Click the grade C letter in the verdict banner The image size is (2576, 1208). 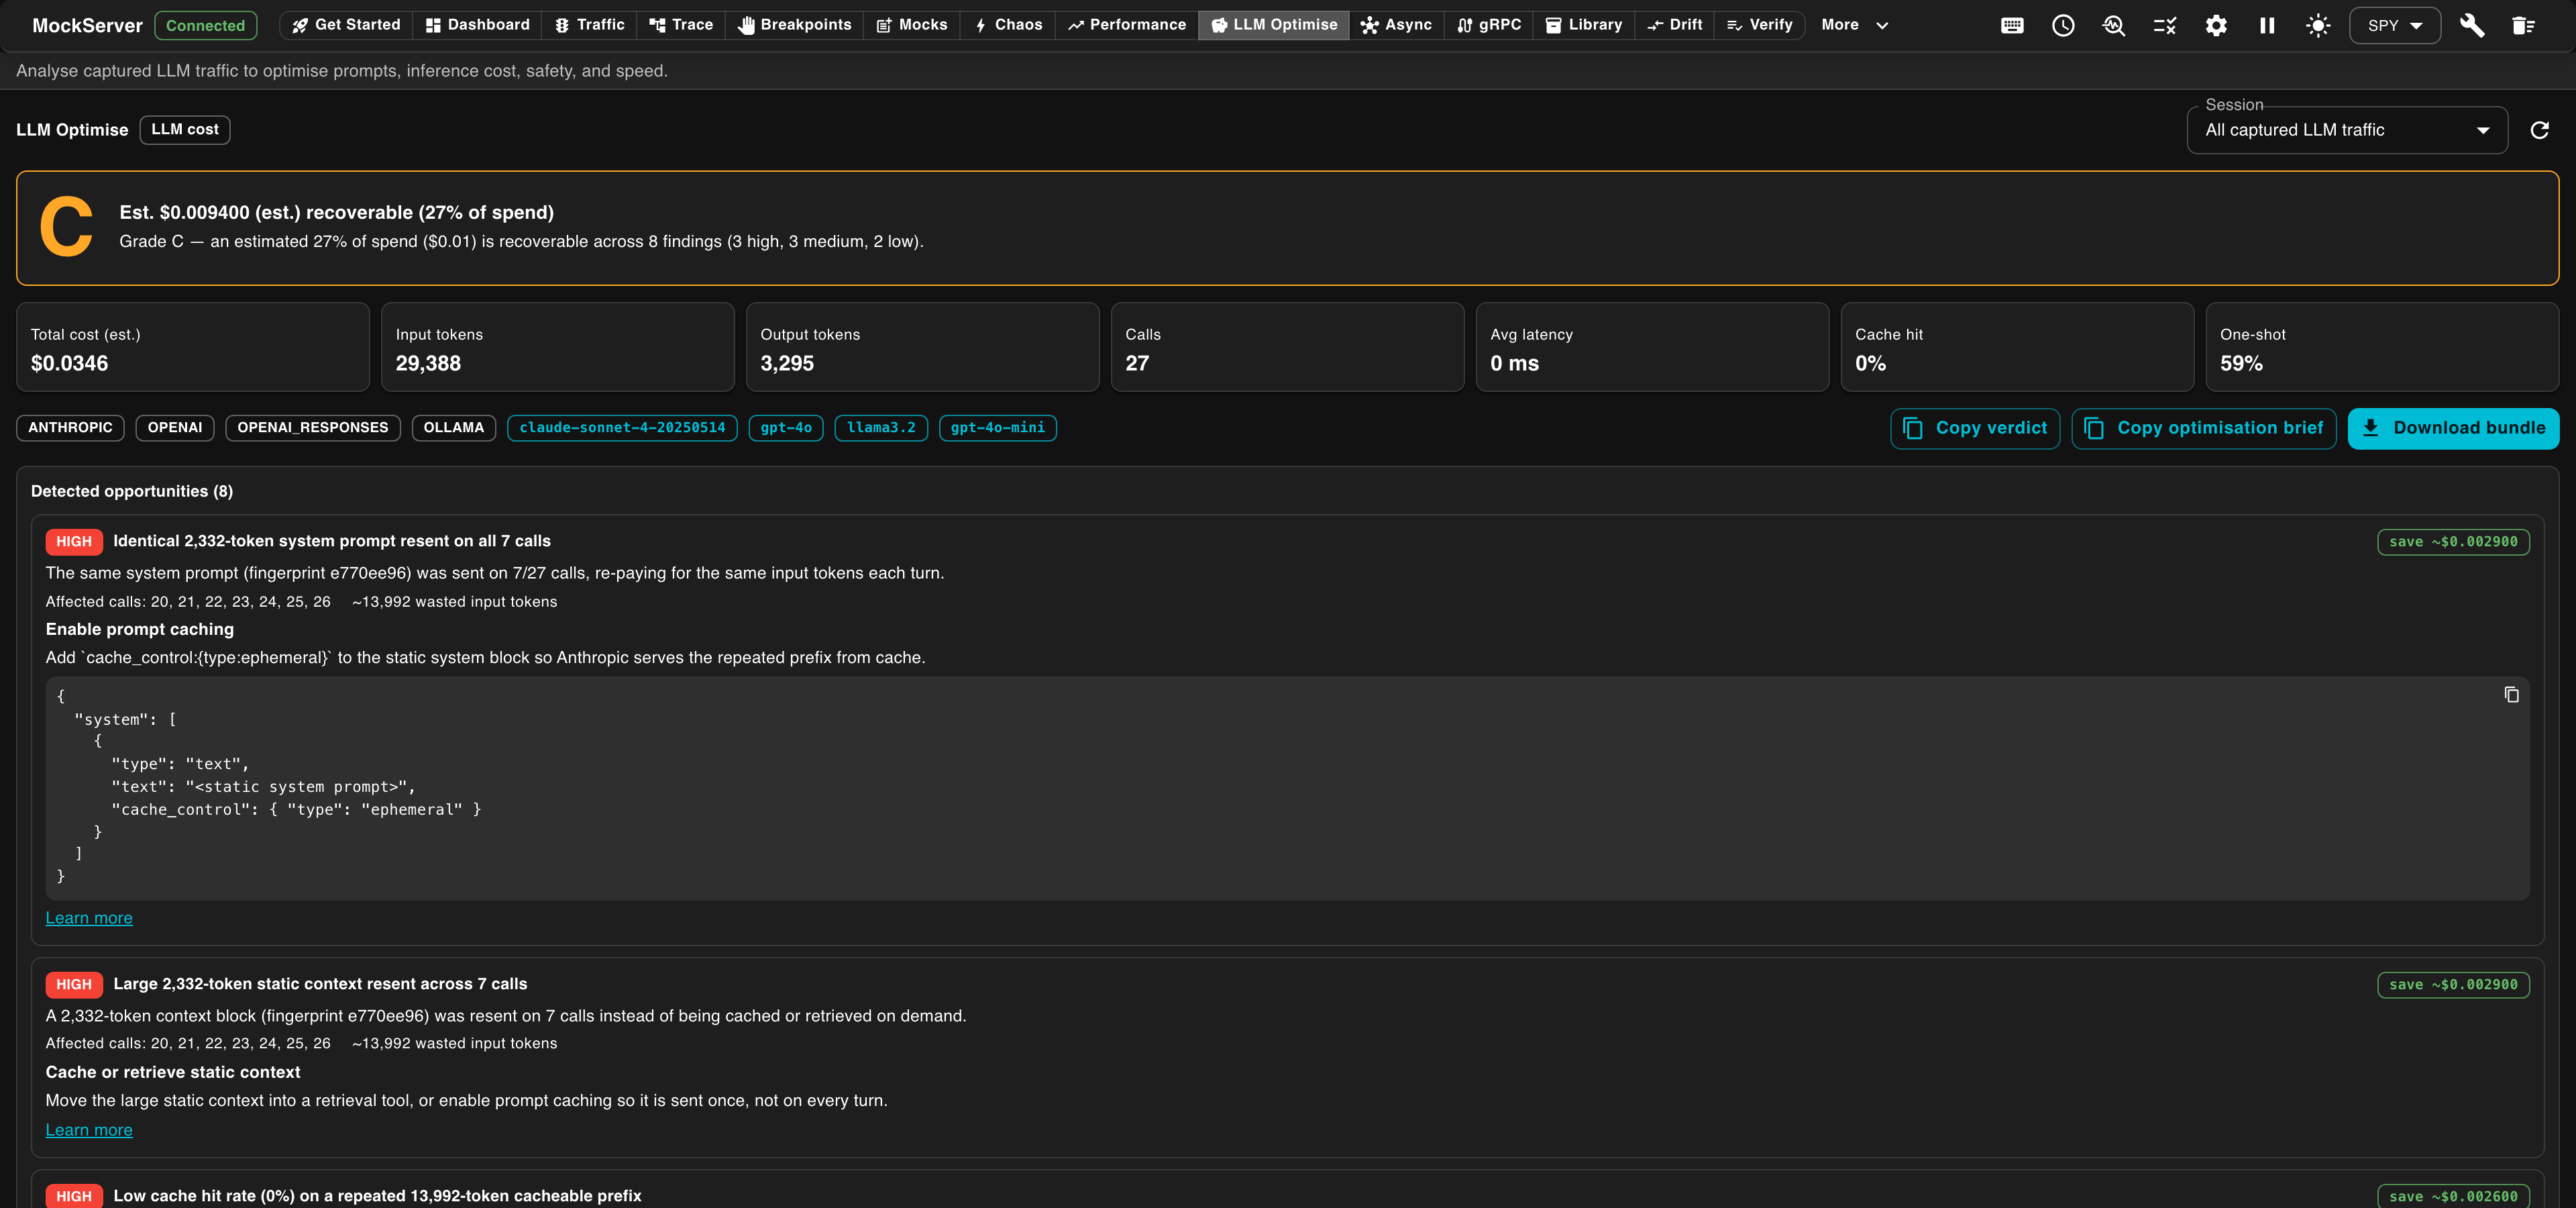66,228
